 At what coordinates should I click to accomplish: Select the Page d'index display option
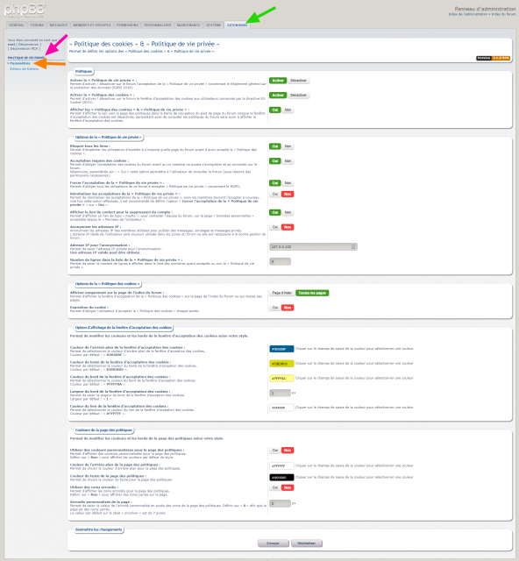click(x=281, y=293)
